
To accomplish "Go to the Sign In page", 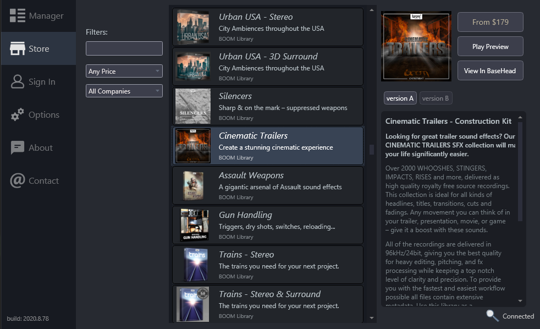I will (38, 81).
